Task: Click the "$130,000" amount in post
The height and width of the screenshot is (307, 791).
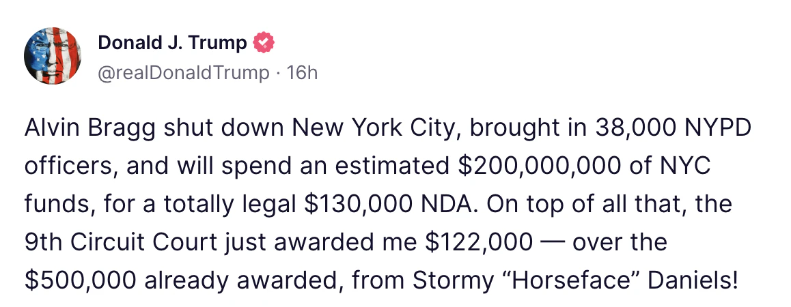Action: pos(352,204)
